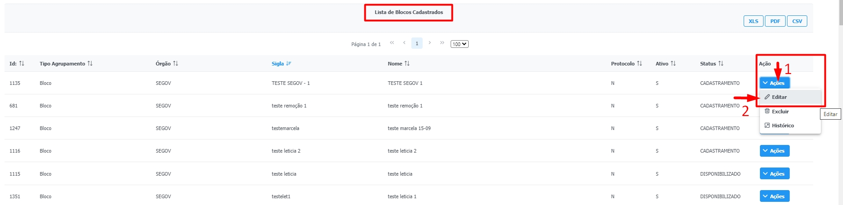Image resolution: width=843 pixels, height=205 pixels.
Task: Toggle the Sigla column sort icon
Action: 288,64
